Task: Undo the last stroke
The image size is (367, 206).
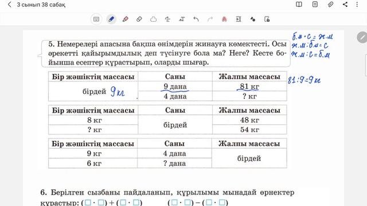Action: click(x=196, y=19)
